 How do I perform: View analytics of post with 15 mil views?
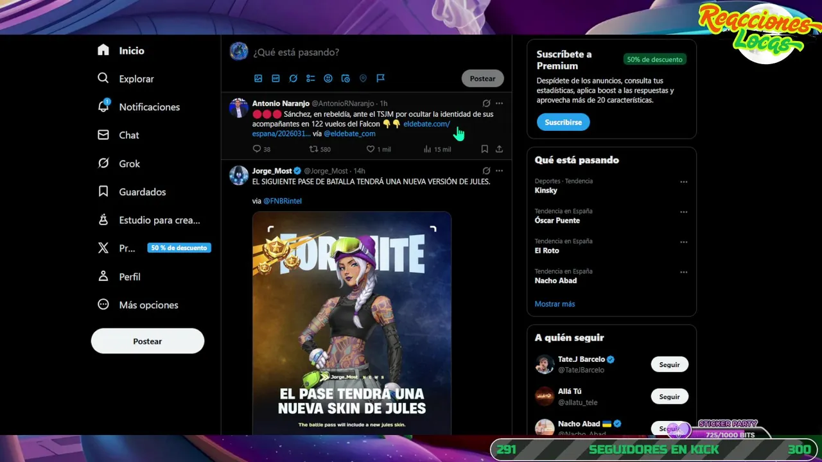(x=437, y=149)
